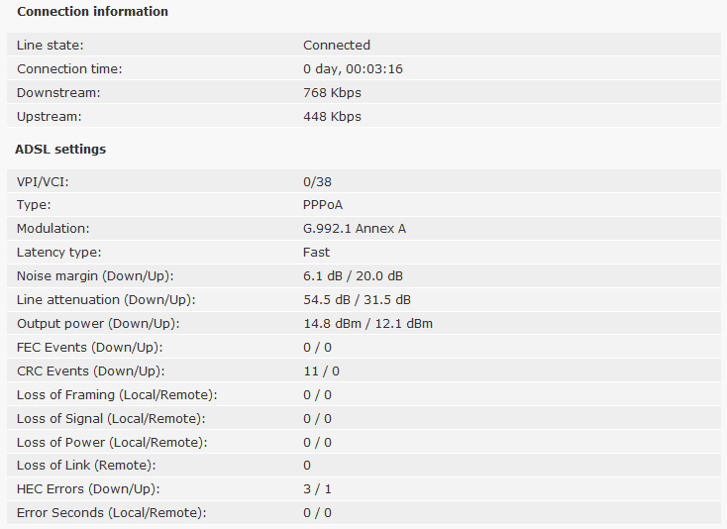Select the CRC Events value 11 / 0

coord(321,371)
